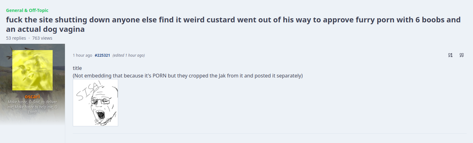Click the '53 replies' count
The width and height of the screenshot is (473, 143).
click(16, 38)
